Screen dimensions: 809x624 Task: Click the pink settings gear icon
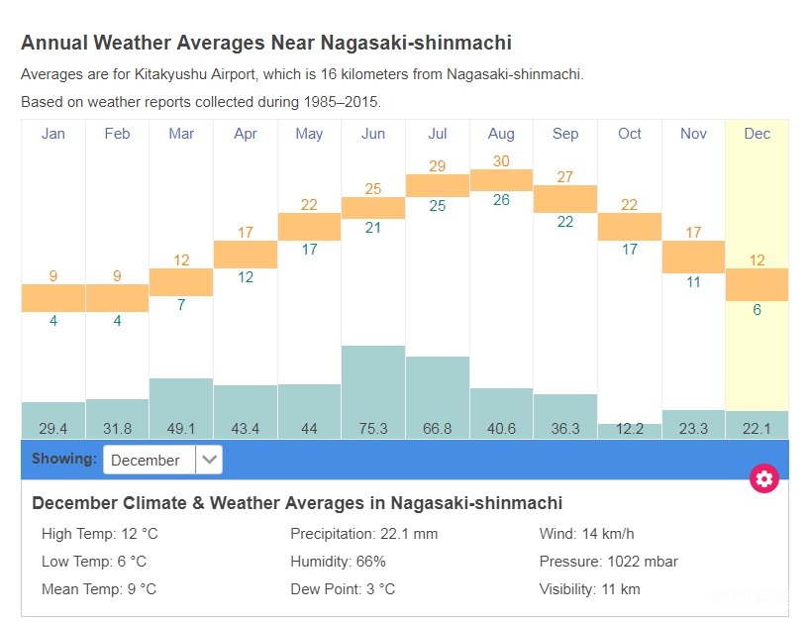pos(764,478)
